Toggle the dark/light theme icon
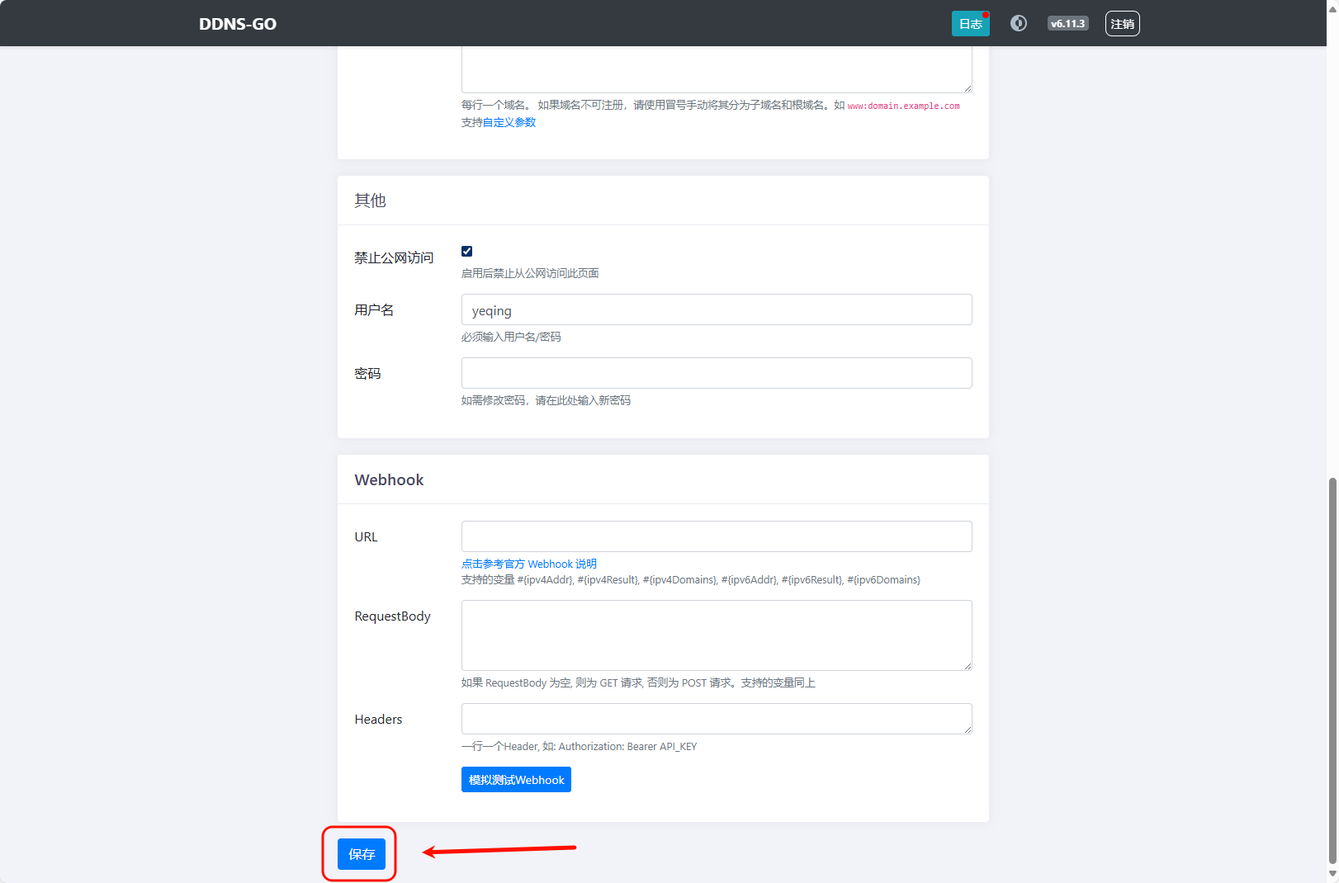This screenshot has width=1339, height=883. point(1019,23)
